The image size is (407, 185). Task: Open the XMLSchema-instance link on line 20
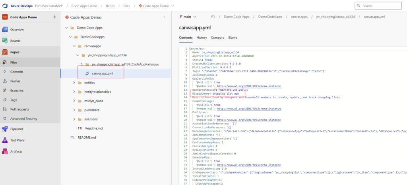[x=249, y=120]
